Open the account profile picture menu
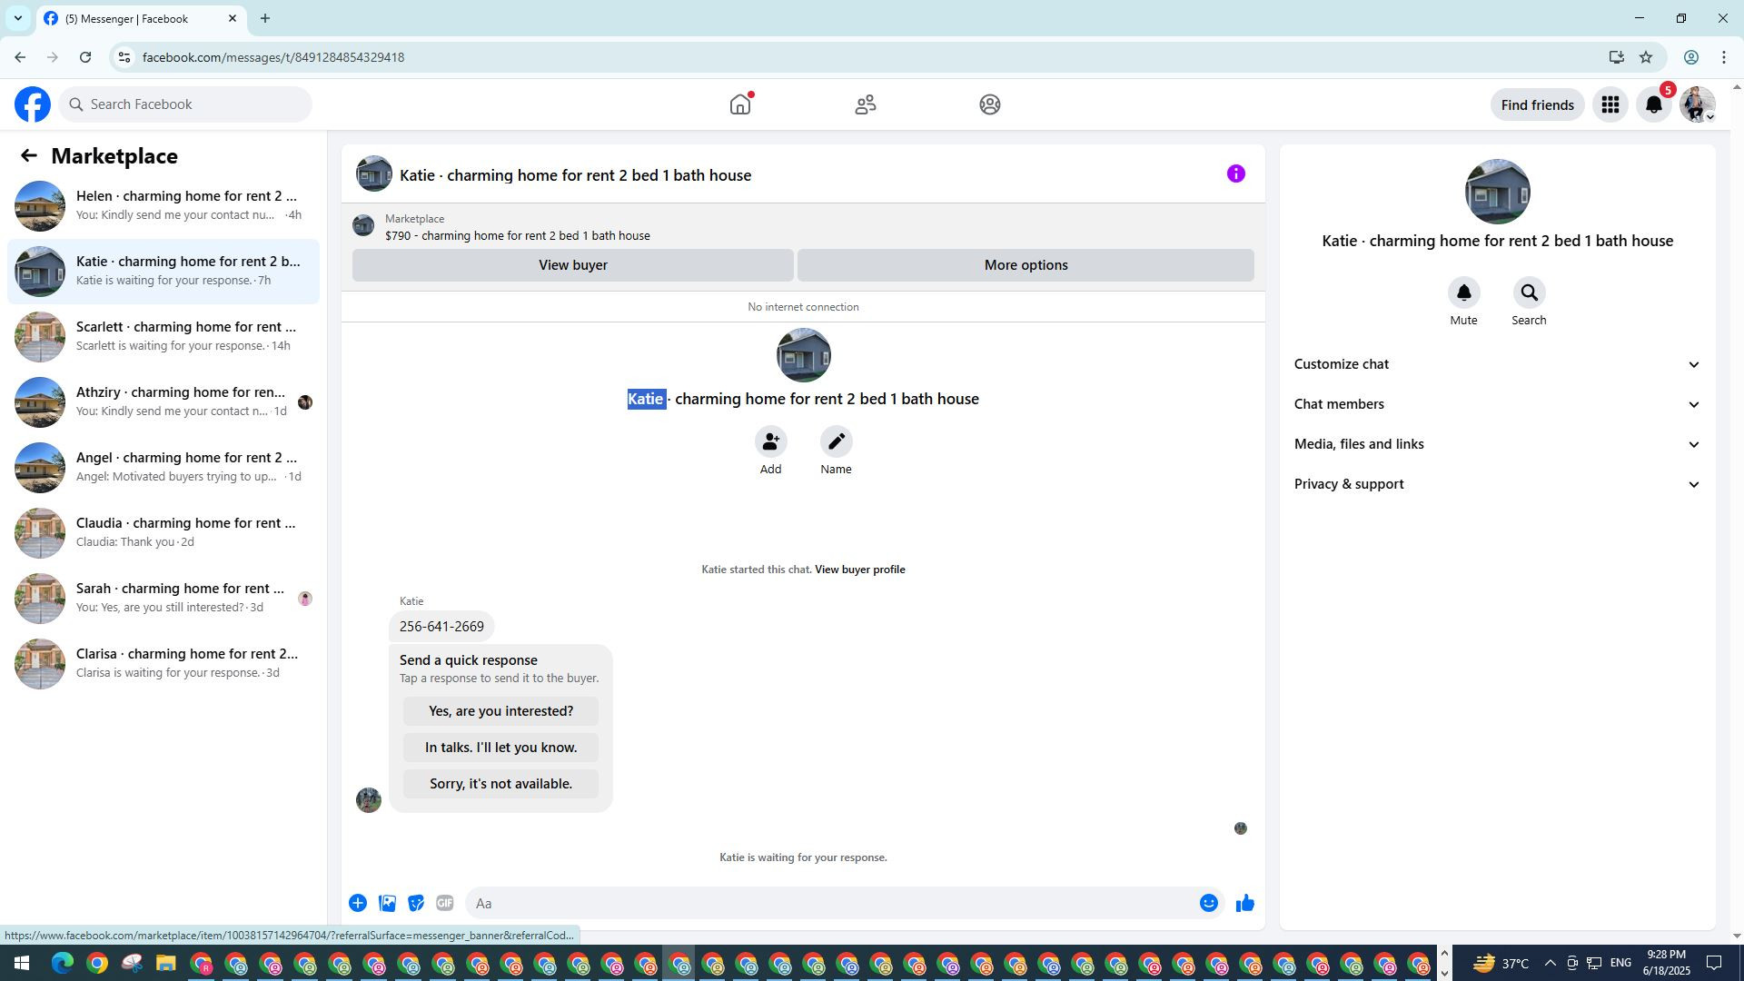 [1697, 104]
